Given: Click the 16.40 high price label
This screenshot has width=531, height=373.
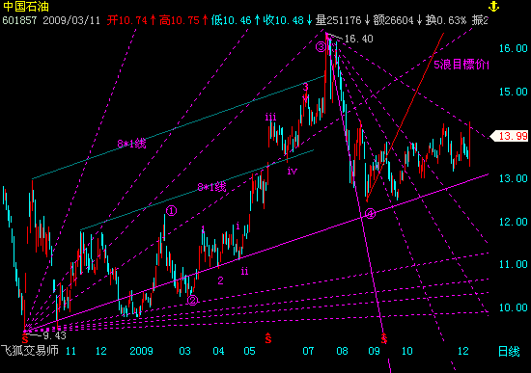Looking at the screenshot, I should click(358, 39).
